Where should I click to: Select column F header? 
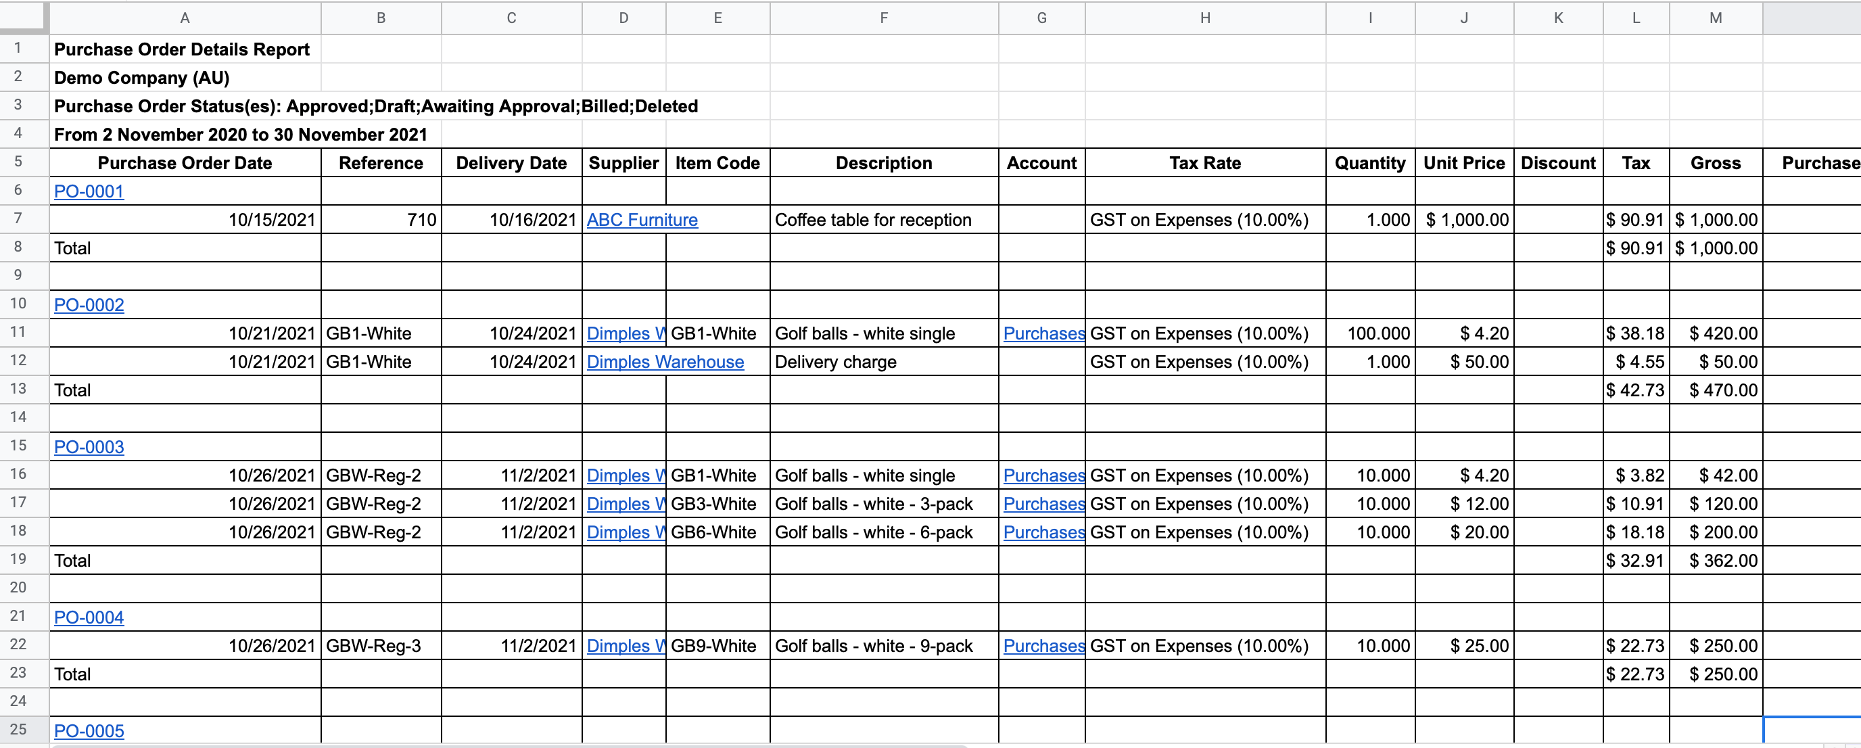885,18
